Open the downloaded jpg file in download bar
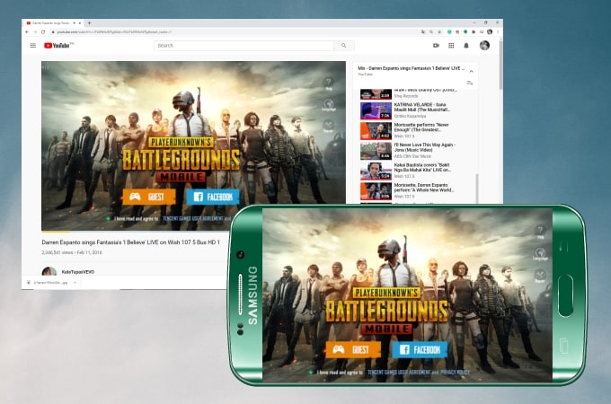The image size is (611, 404). [x=48, y=282]
